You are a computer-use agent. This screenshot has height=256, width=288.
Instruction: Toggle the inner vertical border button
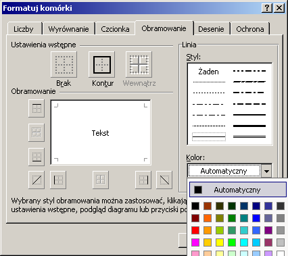(x=101, y=180)
